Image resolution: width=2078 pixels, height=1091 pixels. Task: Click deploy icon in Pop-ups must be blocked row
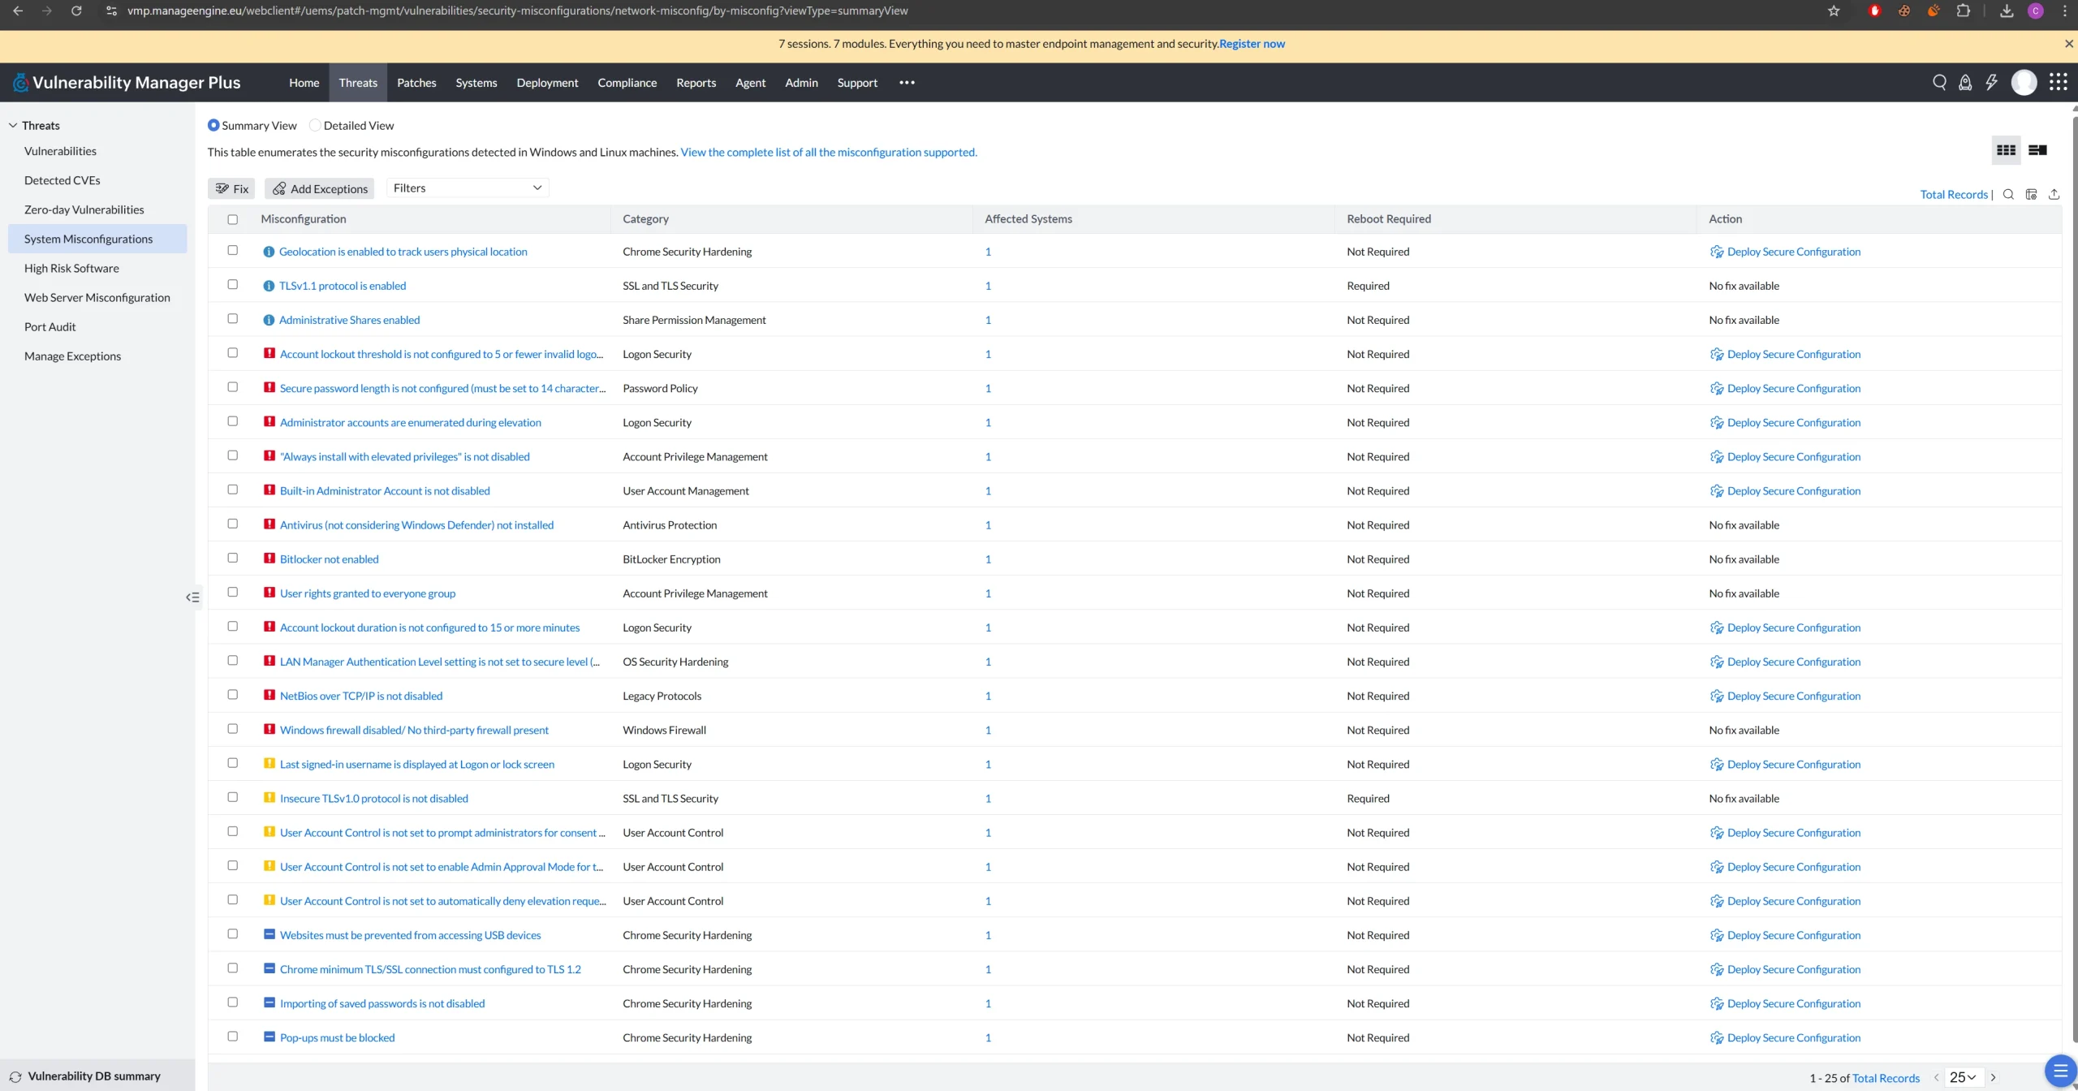pyautogui.click(x=1717, y=1037)
